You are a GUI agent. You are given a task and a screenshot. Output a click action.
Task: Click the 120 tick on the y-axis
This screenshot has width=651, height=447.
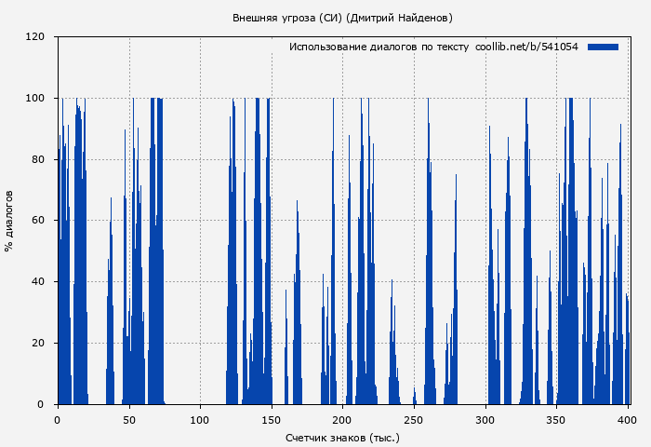[35, 37]
